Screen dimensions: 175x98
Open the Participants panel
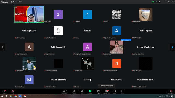click(x=65, y=92)
